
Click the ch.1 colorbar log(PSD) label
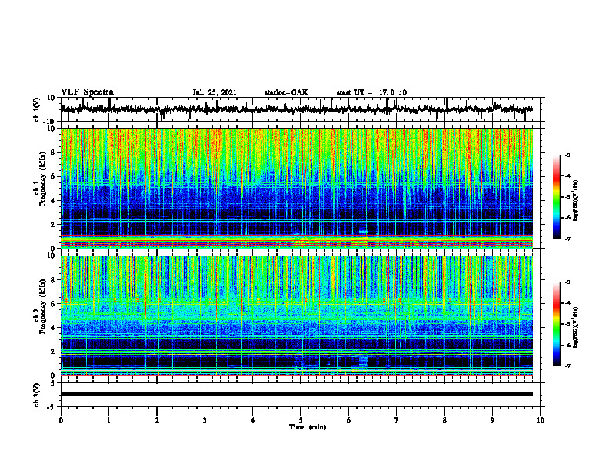(576, 200)
